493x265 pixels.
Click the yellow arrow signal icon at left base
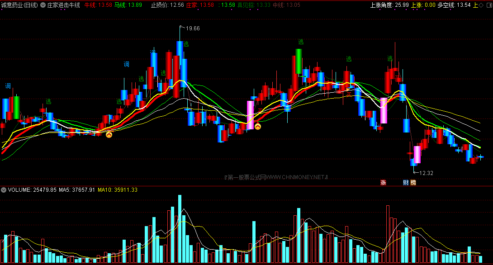point(109,135)
